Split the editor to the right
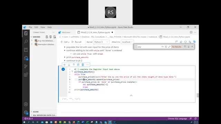The image size is (221, 124). tap(191, 32)
